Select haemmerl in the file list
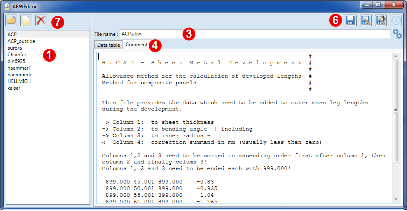 point(48,68)
